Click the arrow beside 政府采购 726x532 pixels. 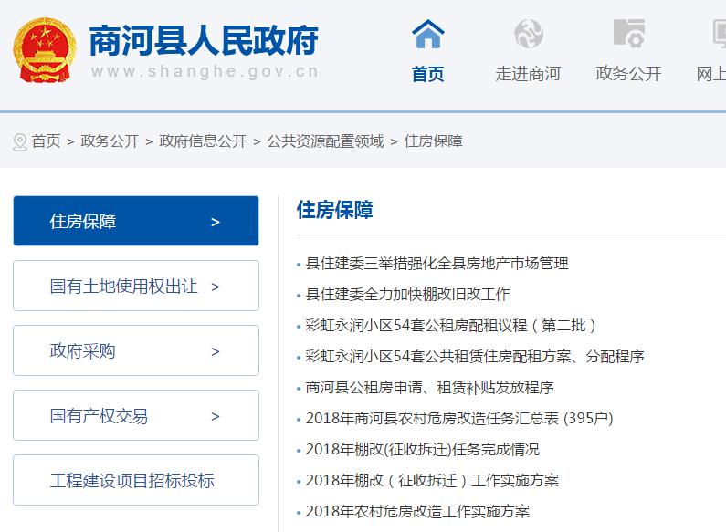click(x=216, y=351)
